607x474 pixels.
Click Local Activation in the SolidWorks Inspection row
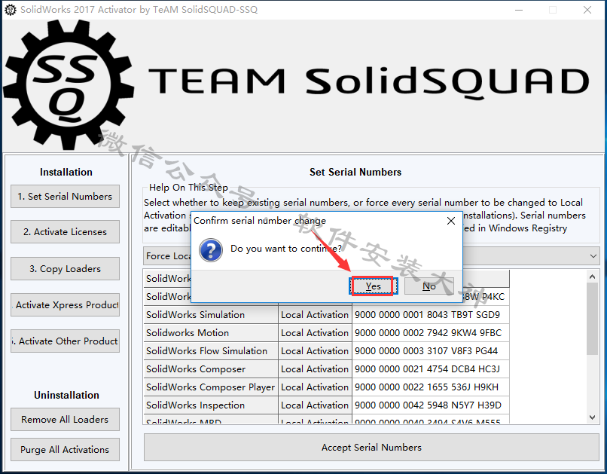[315, 405]
